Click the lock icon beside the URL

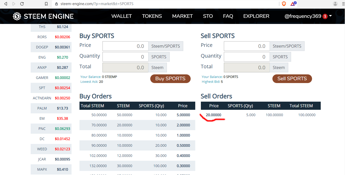(57, 4)
